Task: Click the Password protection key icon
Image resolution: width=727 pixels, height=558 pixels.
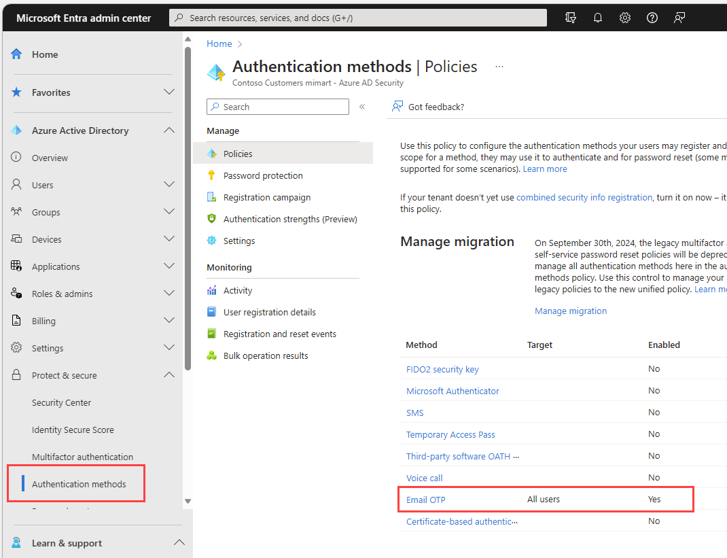Action: click(x=211, y=175)
